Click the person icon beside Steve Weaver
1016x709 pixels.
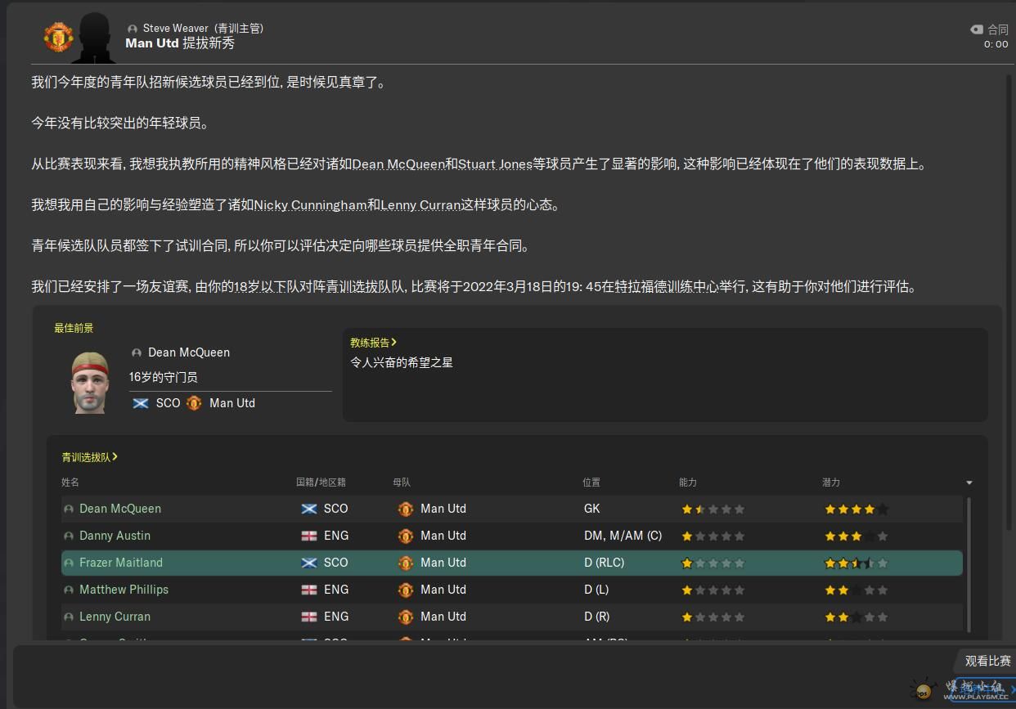click(x=133, y=29)
